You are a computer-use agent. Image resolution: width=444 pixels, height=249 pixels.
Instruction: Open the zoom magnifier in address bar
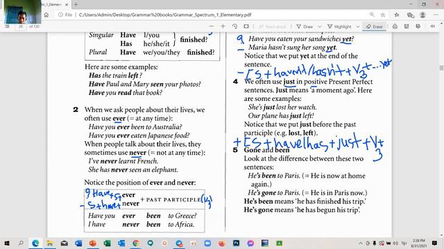tap(372, 15)
